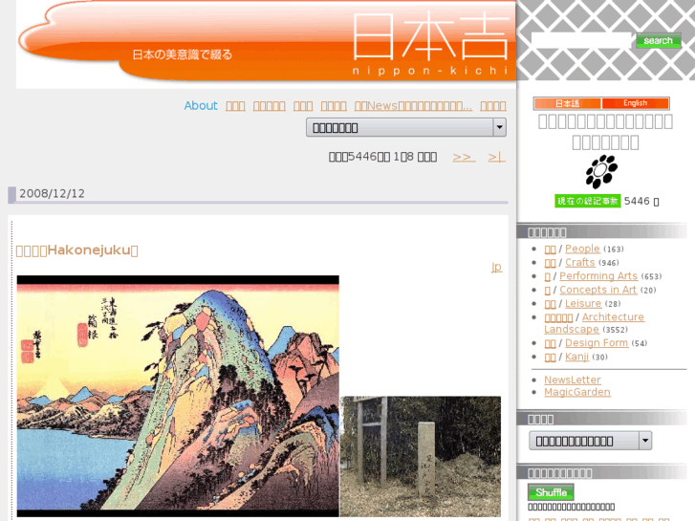Click the black flower crest icon

tap(601, 172)
